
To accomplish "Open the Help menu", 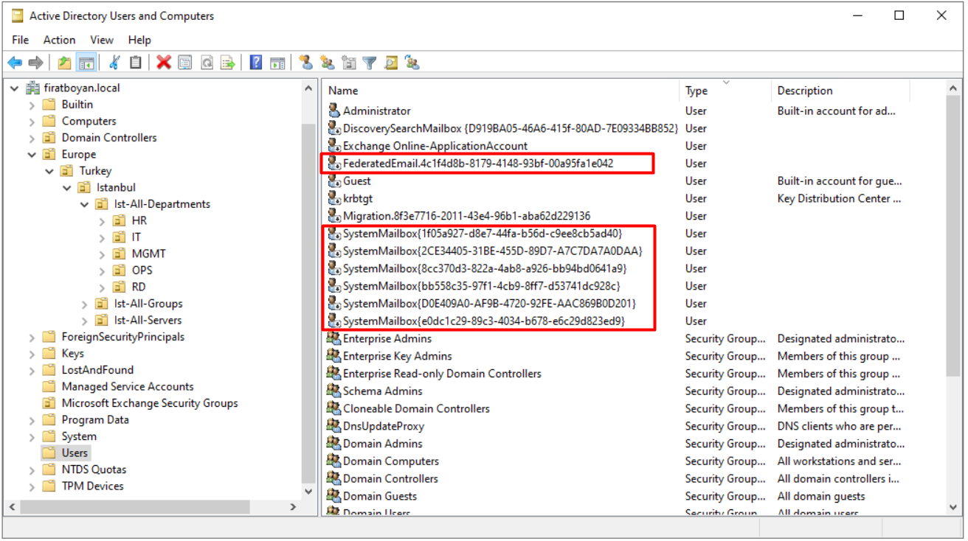I will point(139,40).
